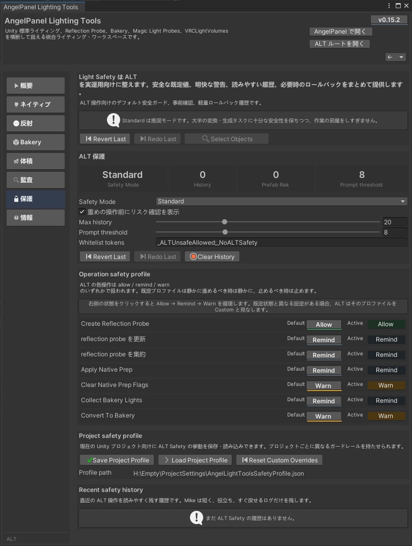Click AngelPanel で開く button
Image resolution: width=412 pixels, height=546 pixels.
(341, 31)
